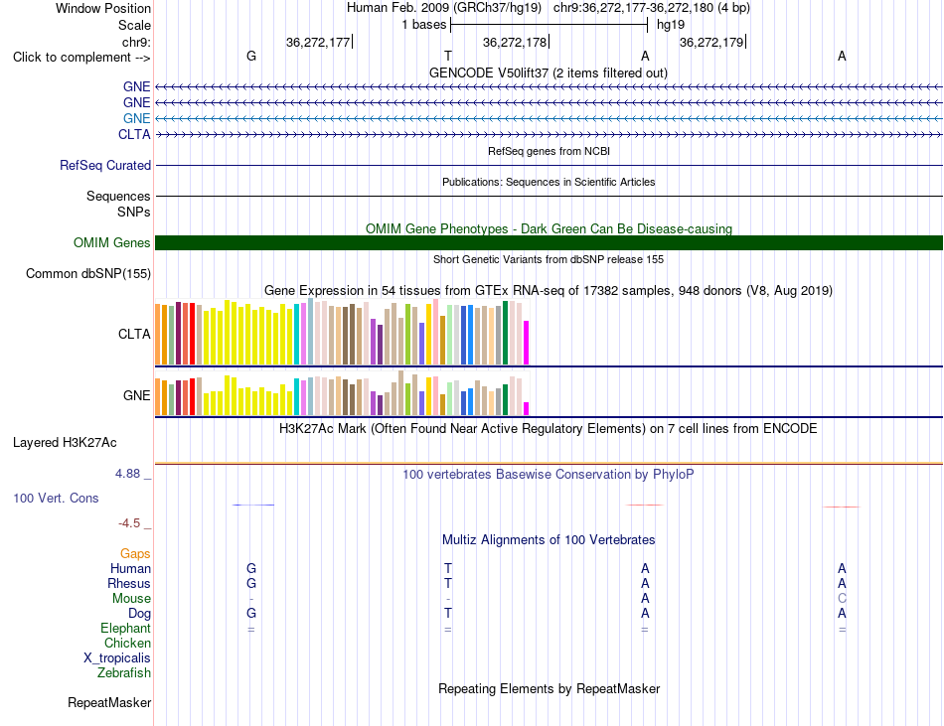The image size is (944, 726).
Task: Click the Human row 'G' base
Action: pyautogui.click(x=251, y=568)
